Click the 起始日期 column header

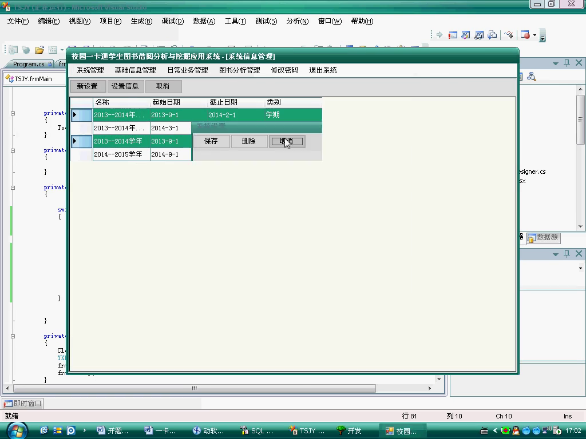(179, 102)
